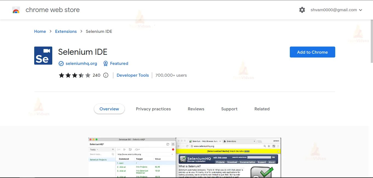The width and height of the screenshot is (373, 178).
Task: Visit the seleniumhq.org publisher link
Action: 81,64
